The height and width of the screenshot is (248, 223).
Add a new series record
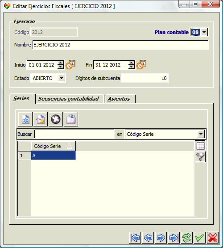25,119
